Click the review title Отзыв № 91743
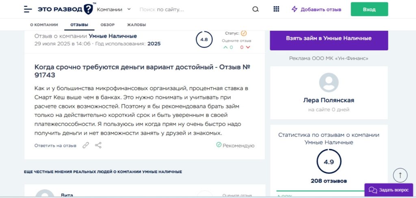Image resolution: width=416 pixels, height=198 pixels. click(x=143, y=71)
